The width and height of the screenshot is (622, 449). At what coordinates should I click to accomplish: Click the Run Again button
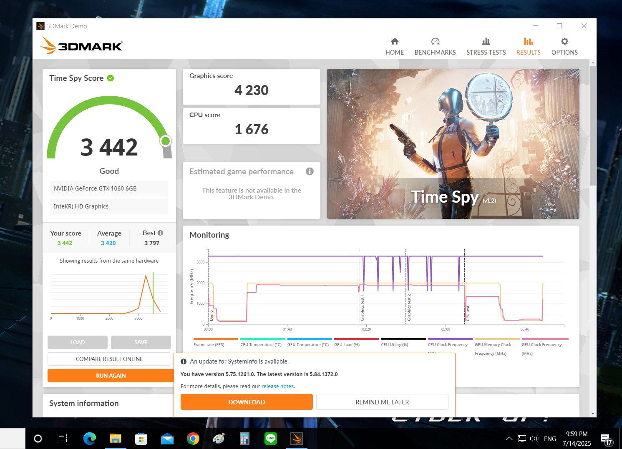click(x=111, y=376)
